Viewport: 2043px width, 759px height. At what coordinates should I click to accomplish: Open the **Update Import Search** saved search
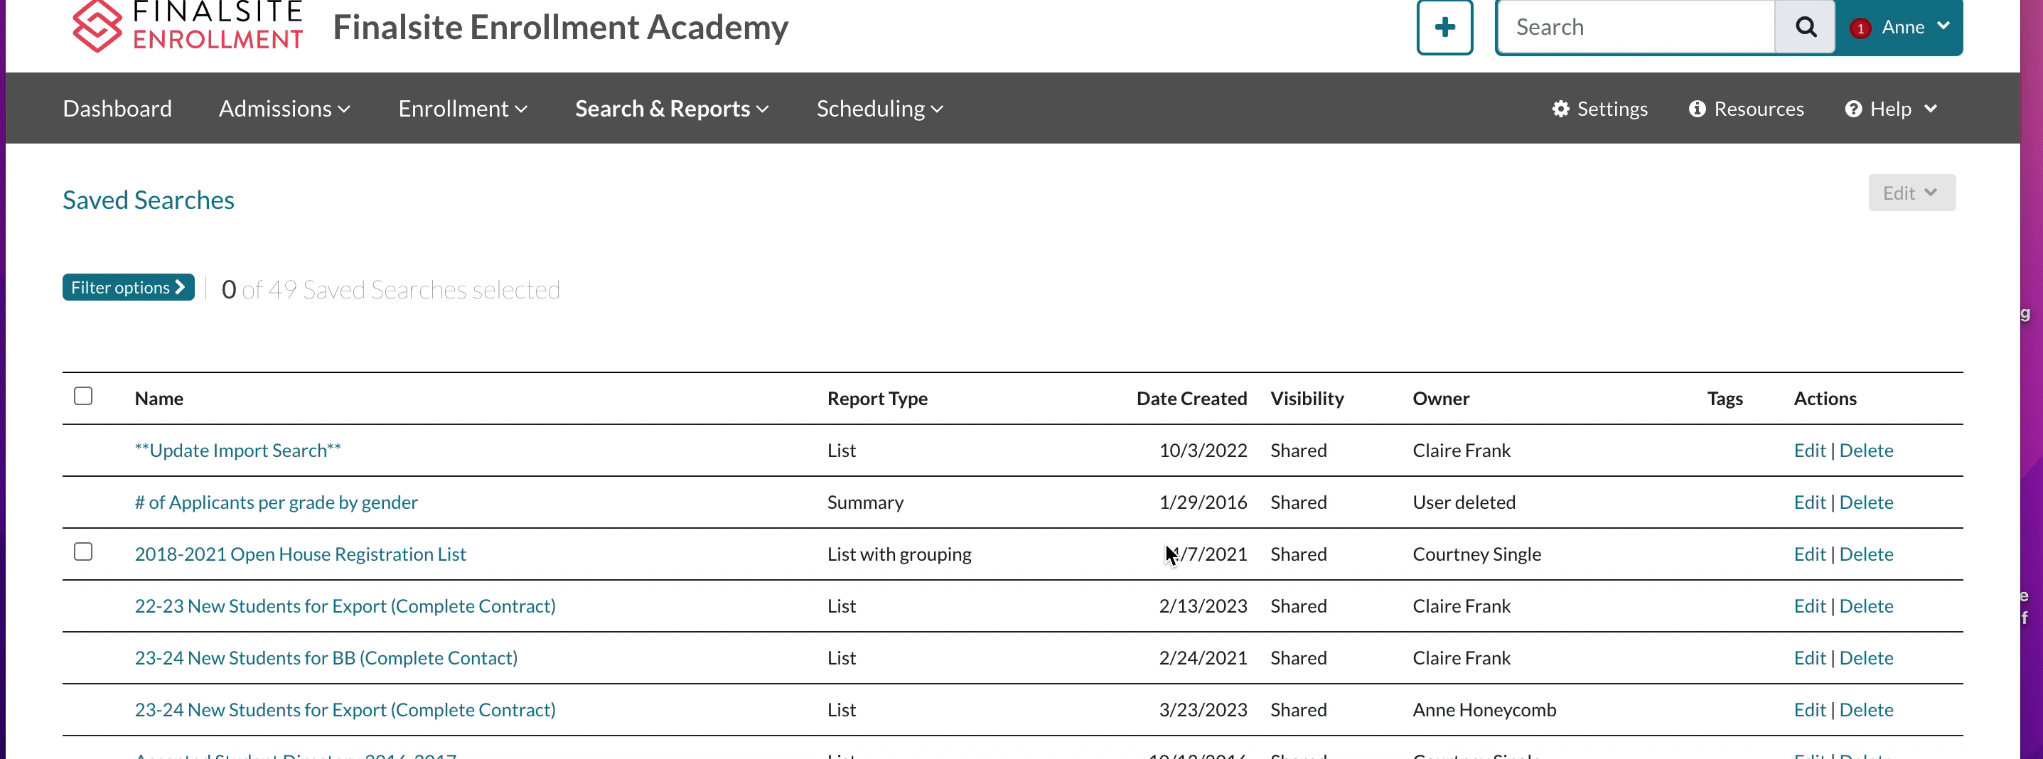(237, 451)
